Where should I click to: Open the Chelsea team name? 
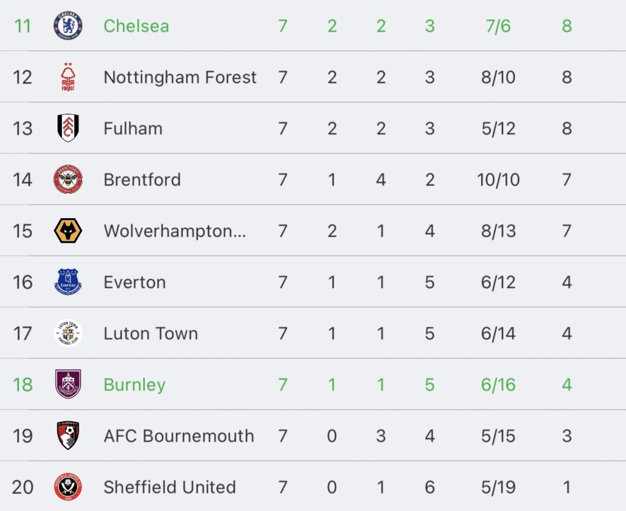point(136,26)
